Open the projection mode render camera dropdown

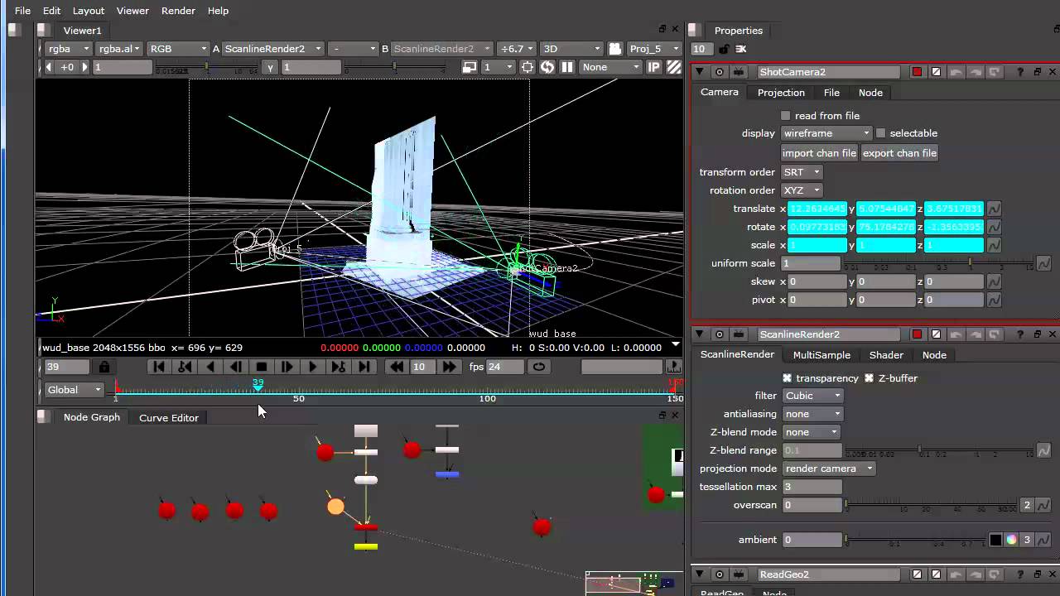pyautogui.click(x=828, y=469)
